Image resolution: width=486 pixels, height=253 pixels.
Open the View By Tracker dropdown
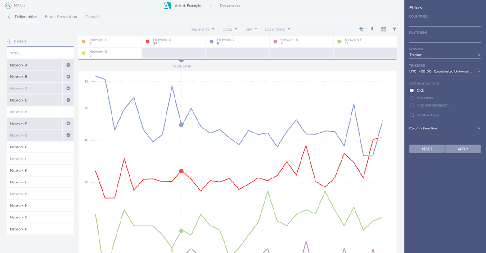pyautogui.click(x=445, y=55)
